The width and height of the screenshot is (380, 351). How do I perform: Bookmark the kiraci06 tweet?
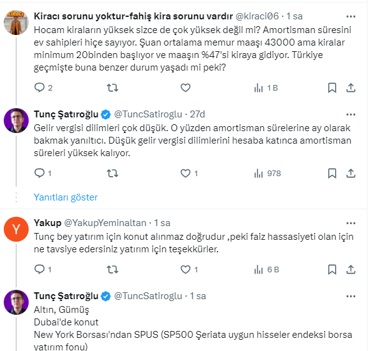click(x=333, y=88)
